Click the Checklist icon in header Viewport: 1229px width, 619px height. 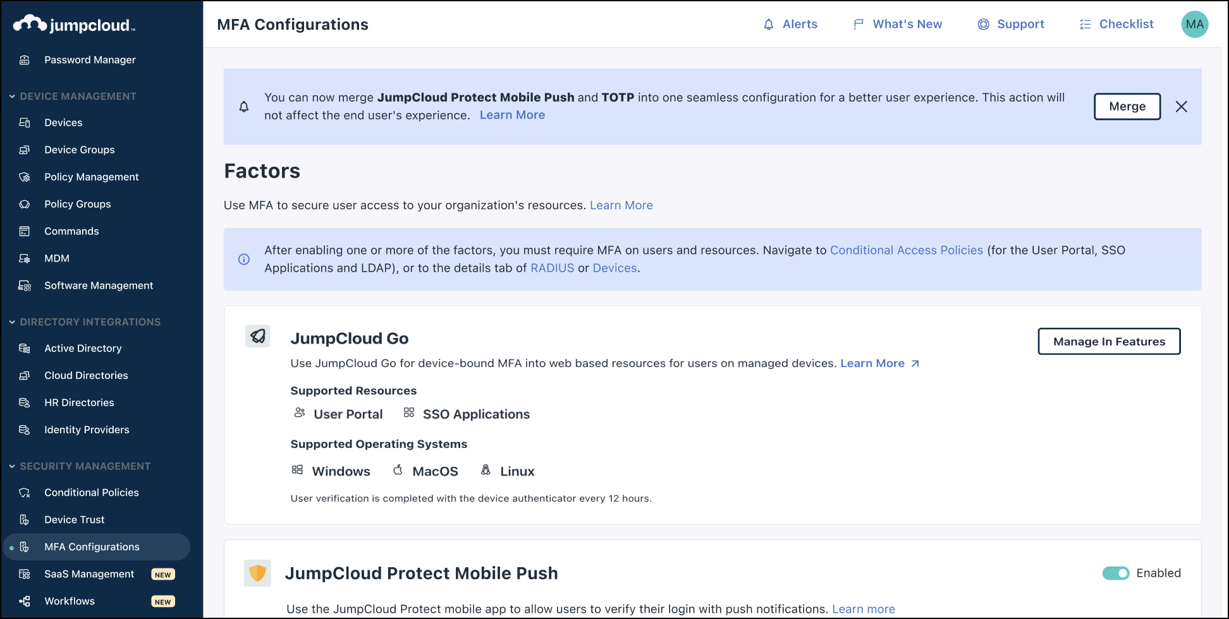coord(1085,25)
